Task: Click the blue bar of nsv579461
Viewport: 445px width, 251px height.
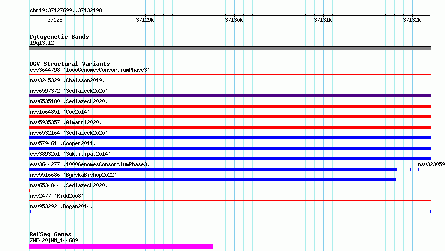Action: click(x=230, y=148)
